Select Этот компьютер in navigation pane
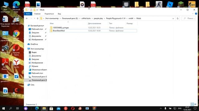The height and width of the screenshot is (111, 199). (x=37, y=49)
